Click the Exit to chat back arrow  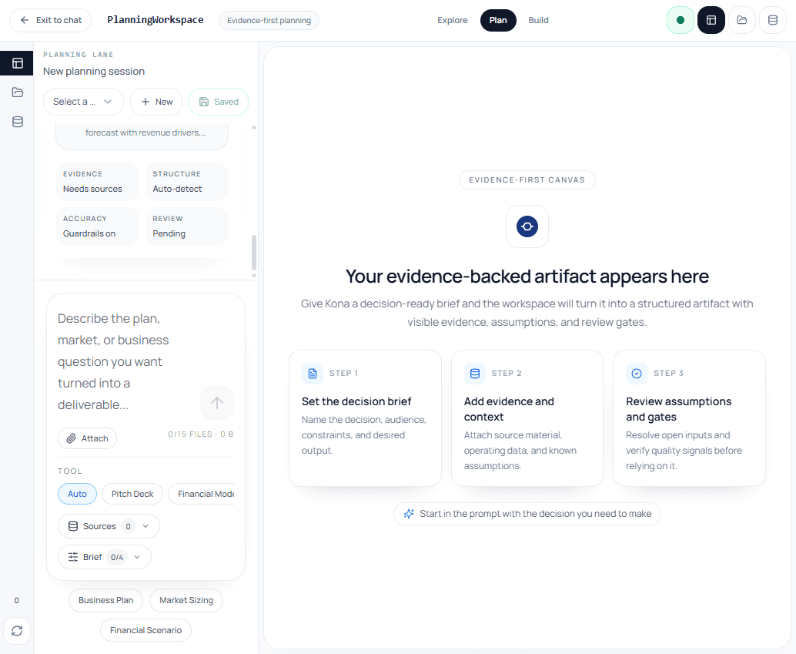coord(25,20)
